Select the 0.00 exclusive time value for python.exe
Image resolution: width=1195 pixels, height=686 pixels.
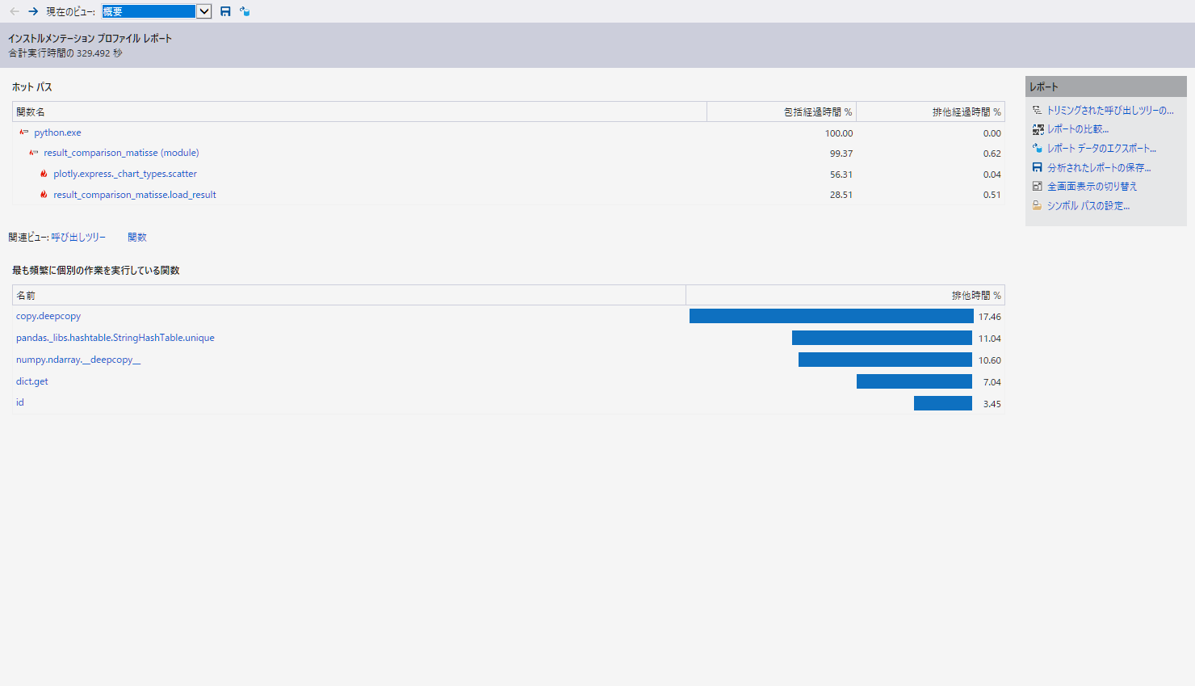[992, 133]
